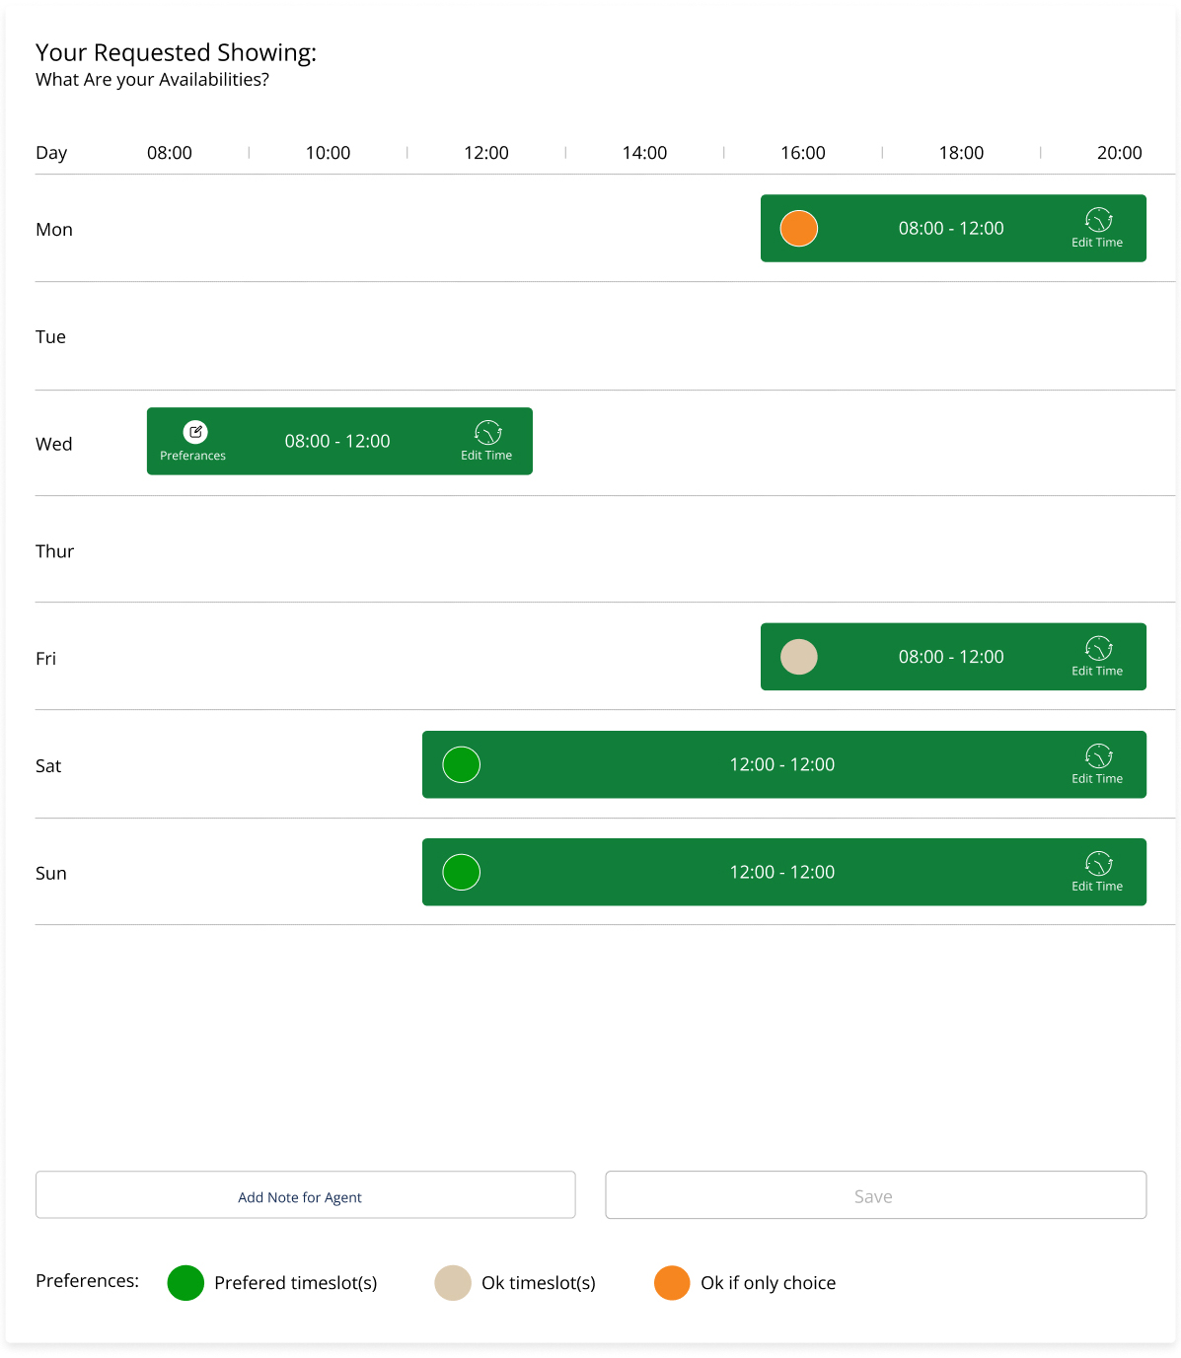This screenshot has height=1358, width=1181.
Task: Click orange preference circle on Monday slot
Action: click(x=798, y=228)
